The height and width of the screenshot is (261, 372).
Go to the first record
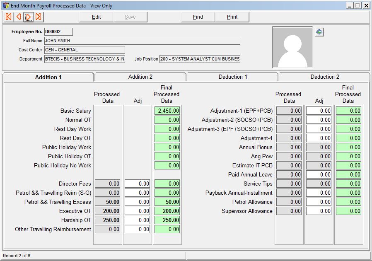pyautogui.click(x=9, y=17)
